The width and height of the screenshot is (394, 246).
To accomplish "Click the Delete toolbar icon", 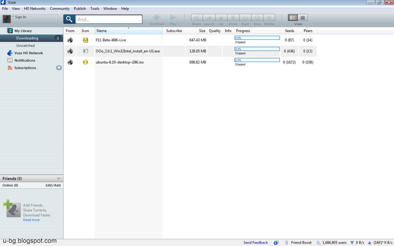I will (269, 18).
